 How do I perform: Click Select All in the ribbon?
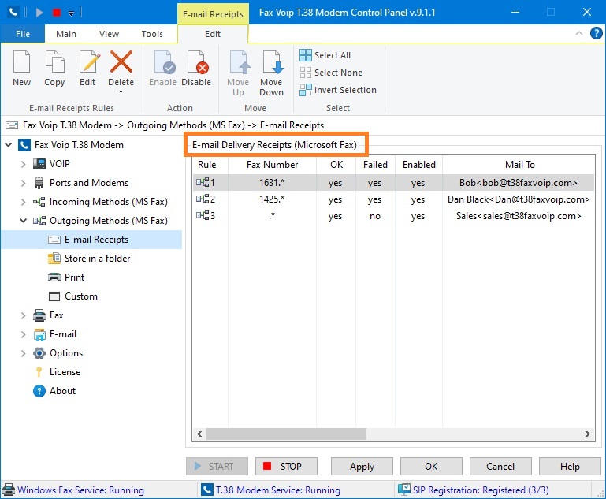(325, 55)
